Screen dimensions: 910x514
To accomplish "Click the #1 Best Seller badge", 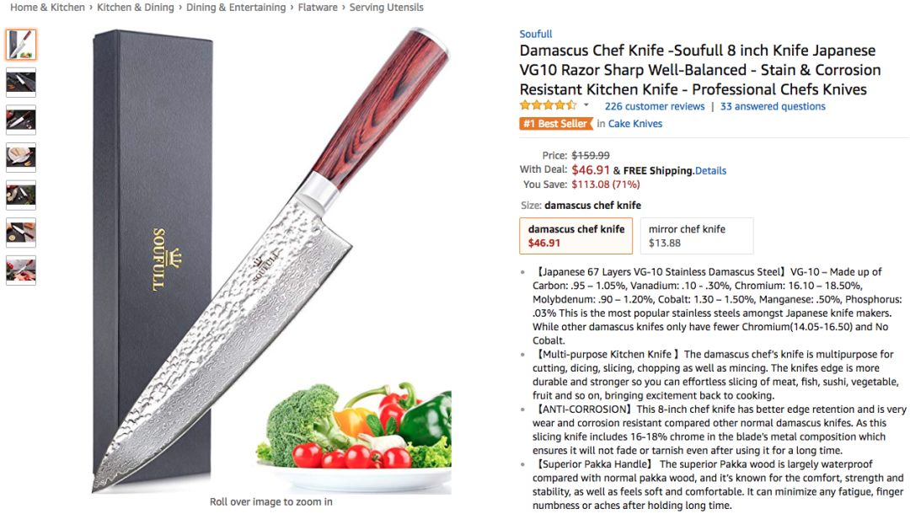I will (x=556, y=124).
